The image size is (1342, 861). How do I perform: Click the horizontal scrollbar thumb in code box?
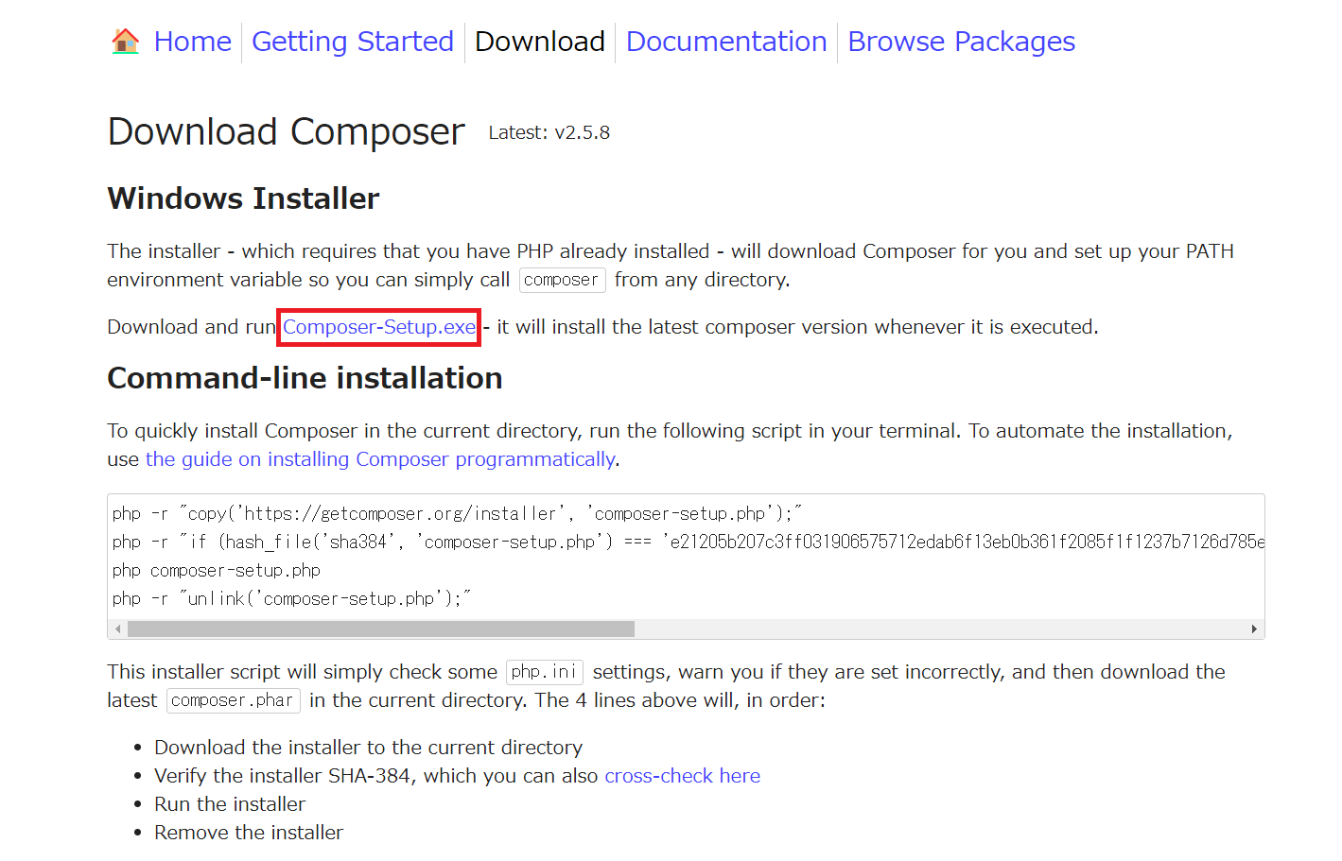coord(381,629)
